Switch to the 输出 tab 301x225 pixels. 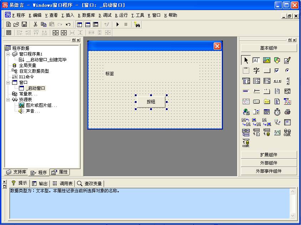tap(40, 184)
